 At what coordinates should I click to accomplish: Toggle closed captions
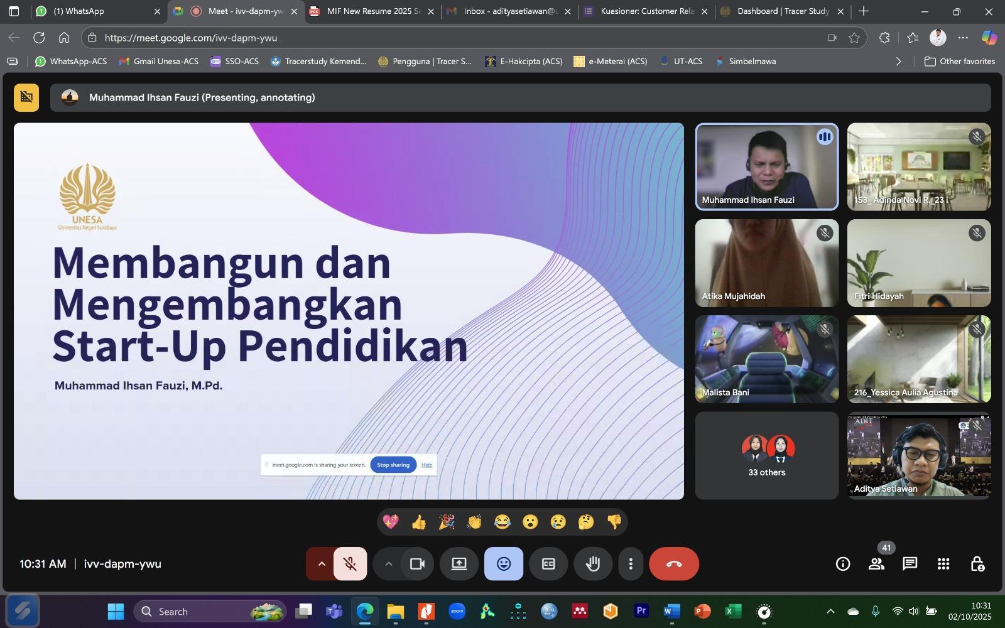548,564
